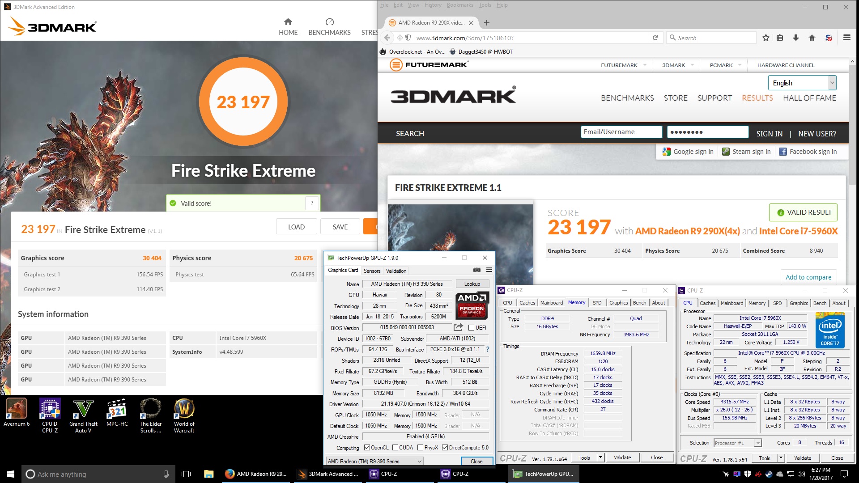
Task: Click Email/Username input field
Action: pos(622,132)
